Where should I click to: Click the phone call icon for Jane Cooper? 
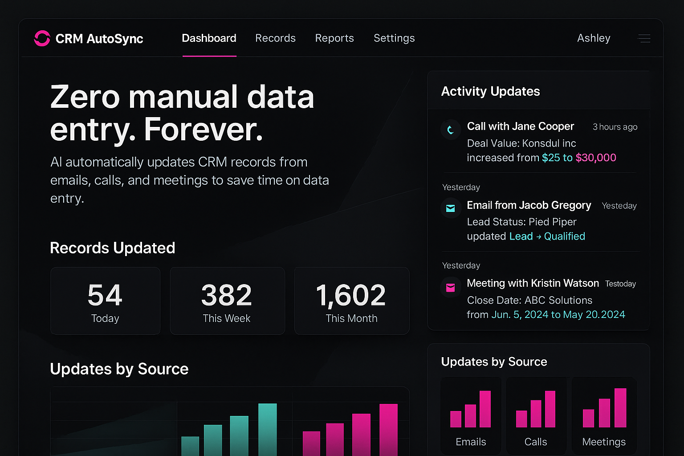[x=450, y=130]
